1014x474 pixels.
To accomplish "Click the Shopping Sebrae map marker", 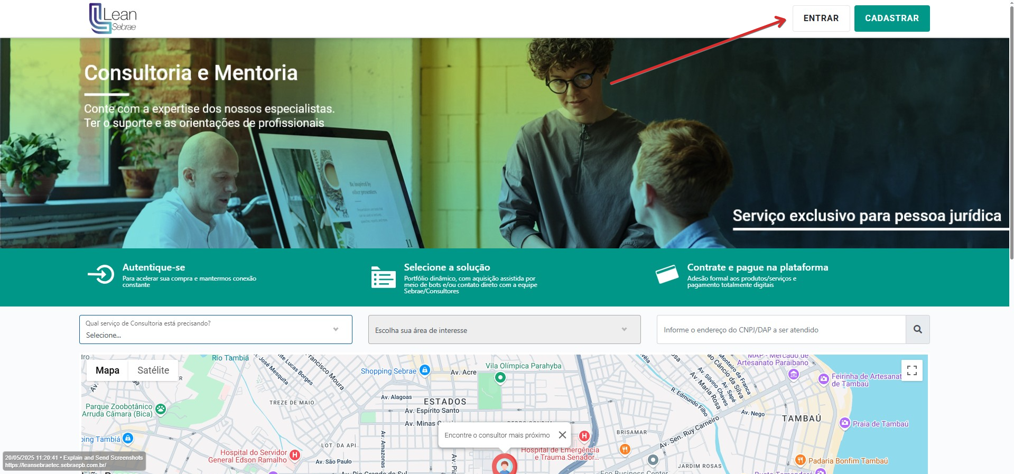I will 425,370.
